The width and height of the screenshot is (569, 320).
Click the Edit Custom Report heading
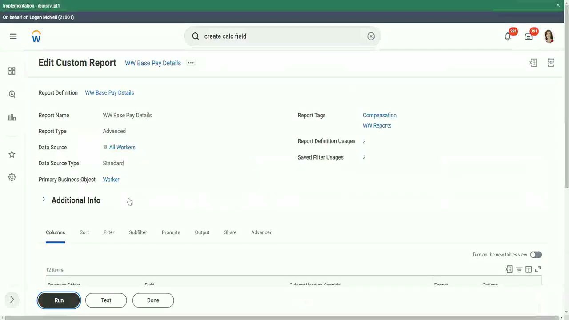tap(77, 63)
